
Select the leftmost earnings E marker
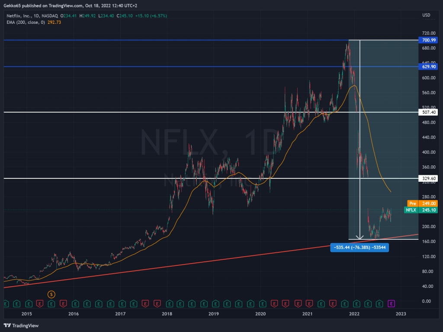5,303
